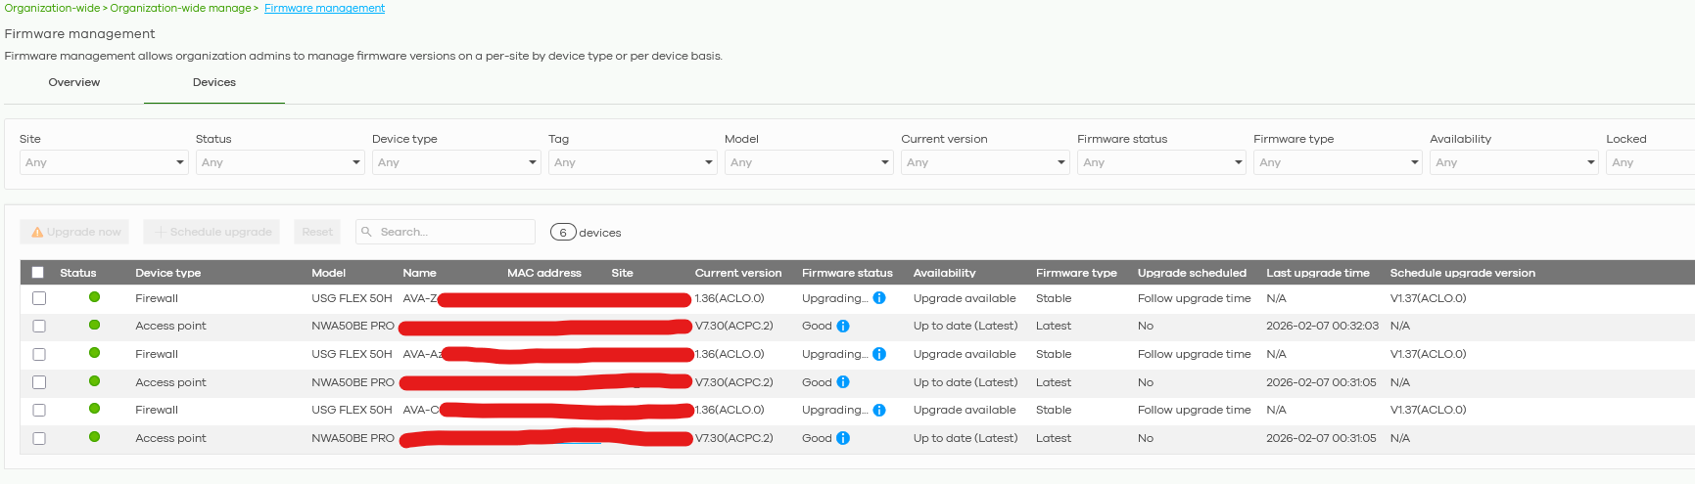Sort by the Upgrade scheduled column header
Viewport: 1695px width, 484px height.
click(x=1192, y=273)
